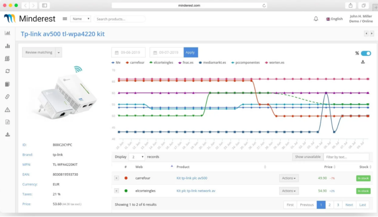Image resolution: width=378 pixels, height=217 pixels.
Task: Toggle the browser sidebar button
Action: (x=45, y=5)
